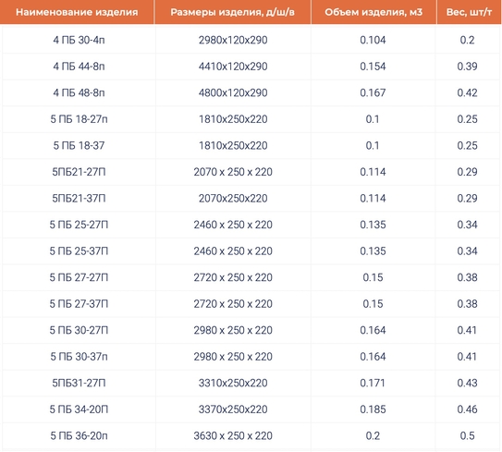Click the 'Размеры изделия, д/ш/в' column header

pyautogui.click(x=232, y=12)
